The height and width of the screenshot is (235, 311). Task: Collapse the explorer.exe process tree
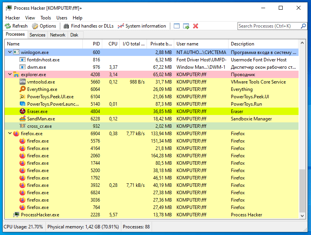tap(10, 75)
